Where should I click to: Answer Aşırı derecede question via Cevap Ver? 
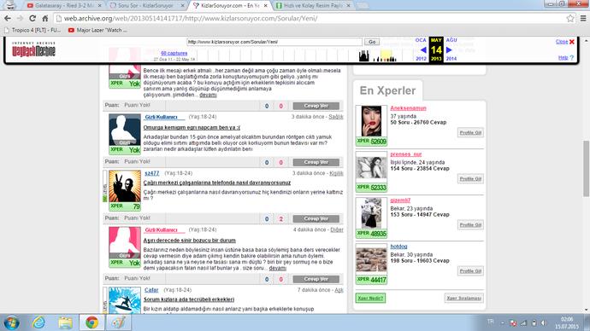click(316, 279)
